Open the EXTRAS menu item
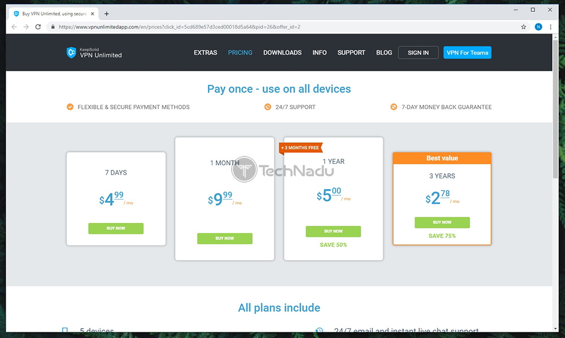 tap(206, 52)
